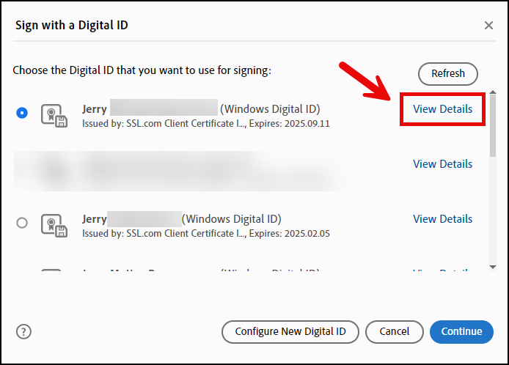Select the radio button for ID expiring 2025.02.05

[22, 223]
